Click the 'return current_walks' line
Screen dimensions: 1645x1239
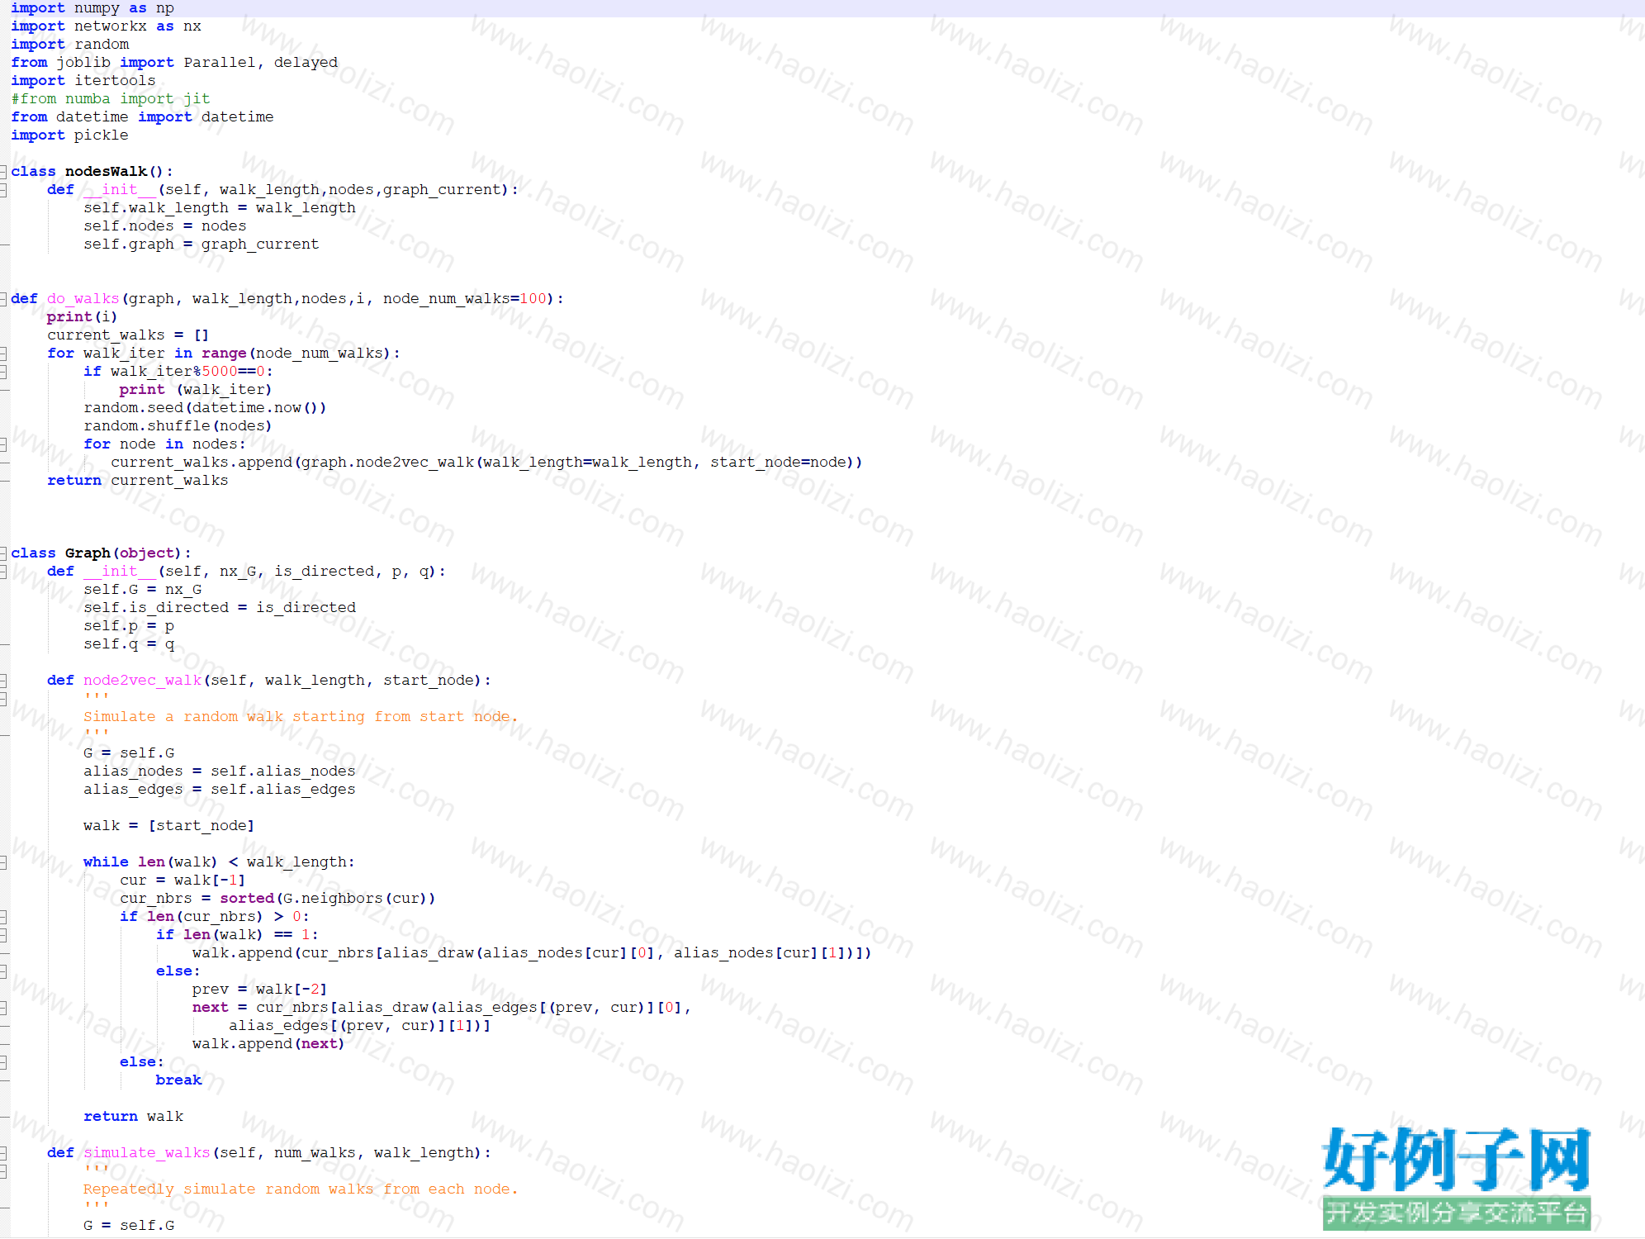138,481
